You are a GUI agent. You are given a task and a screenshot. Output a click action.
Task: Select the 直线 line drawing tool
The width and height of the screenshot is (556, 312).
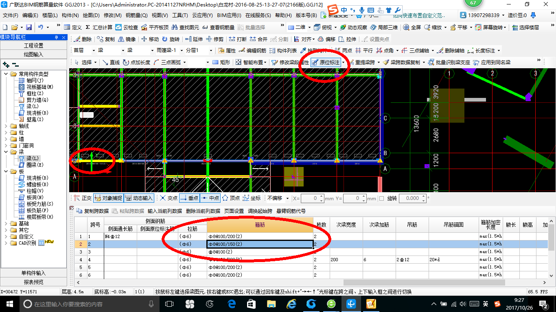tap(111, 62)
